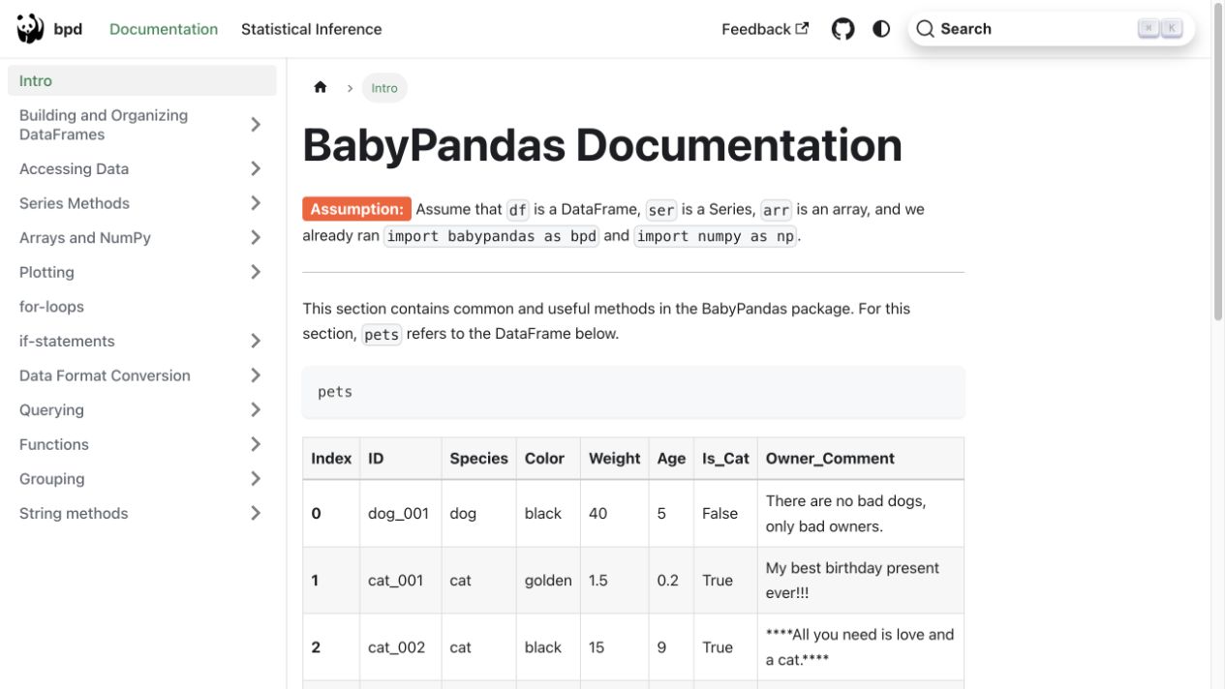The image size is (1225, 689).
Task: Click the 'import babypandas as bpd' code
Action: click(x=492, y=236)
